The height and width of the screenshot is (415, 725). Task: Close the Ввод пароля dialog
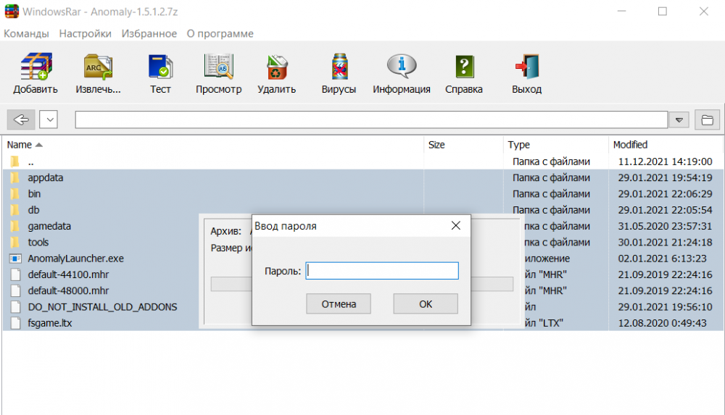(456, 225)
